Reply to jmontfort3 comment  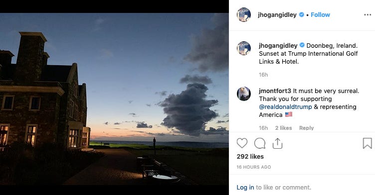tap(306, 128)
